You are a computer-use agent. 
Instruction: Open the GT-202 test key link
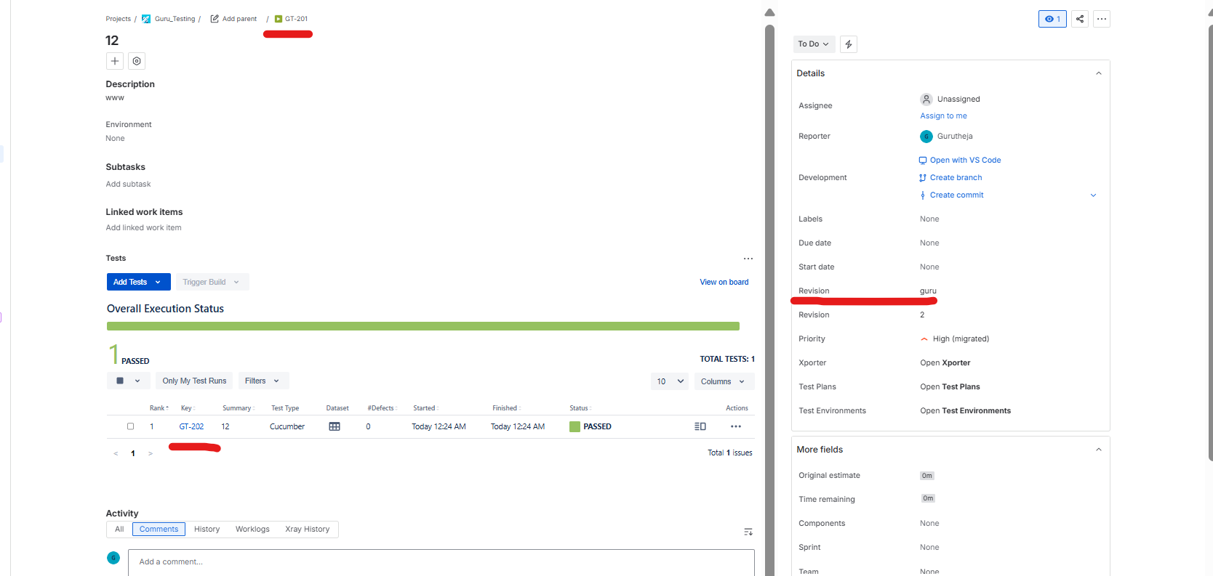(191, 427)
